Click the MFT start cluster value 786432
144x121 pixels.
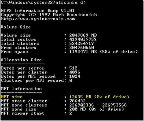[77, 101]
